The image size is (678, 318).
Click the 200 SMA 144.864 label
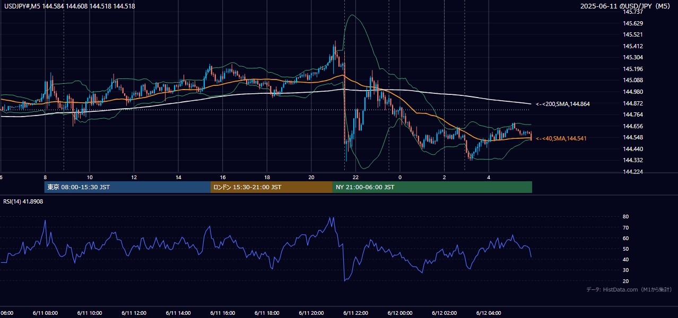(563, 104)
